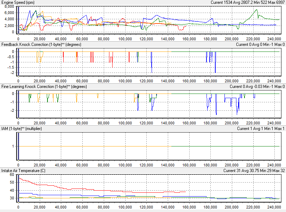The image size is (286, 212).
Task: Click Intake Air Temperature stats showing Avg 30.75
Action: pyautogui.click(x=254, y=171)
